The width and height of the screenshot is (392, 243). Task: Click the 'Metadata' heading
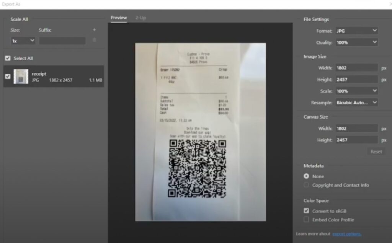[314, 166]
